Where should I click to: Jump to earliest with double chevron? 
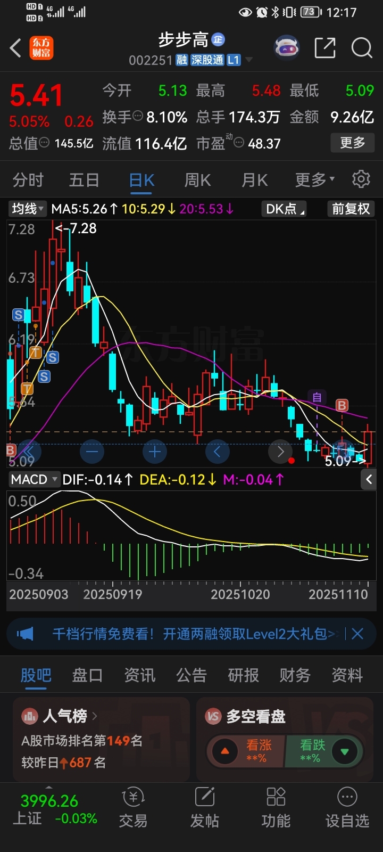[29, 452]
